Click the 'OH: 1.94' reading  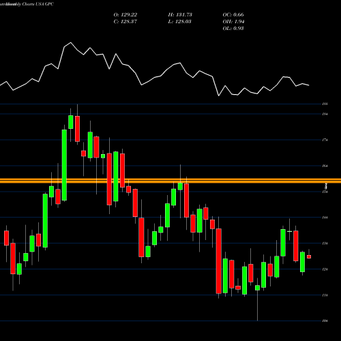click(x=233, y=22)
